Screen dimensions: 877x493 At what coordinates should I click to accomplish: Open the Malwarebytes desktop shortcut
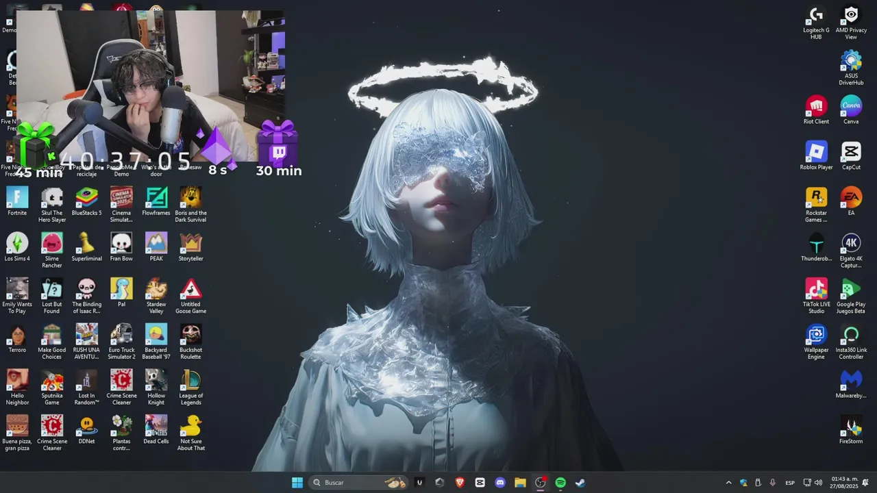coord(851,384)
